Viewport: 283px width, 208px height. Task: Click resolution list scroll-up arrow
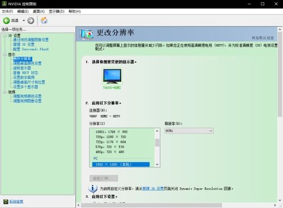157,131
